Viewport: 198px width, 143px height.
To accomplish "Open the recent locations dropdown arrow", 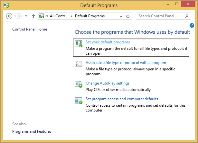I will [26, 16].
